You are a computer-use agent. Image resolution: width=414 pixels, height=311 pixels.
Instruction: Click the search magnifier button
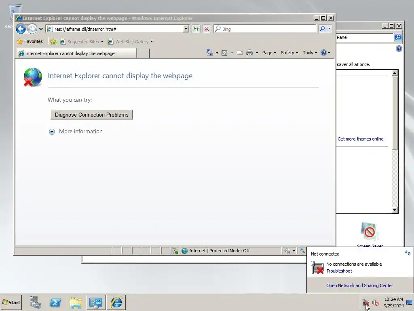pyautogui.click(x=322, y=29)
